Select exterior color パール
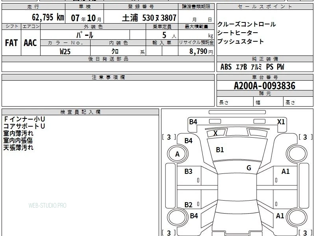 pos(85,35)
